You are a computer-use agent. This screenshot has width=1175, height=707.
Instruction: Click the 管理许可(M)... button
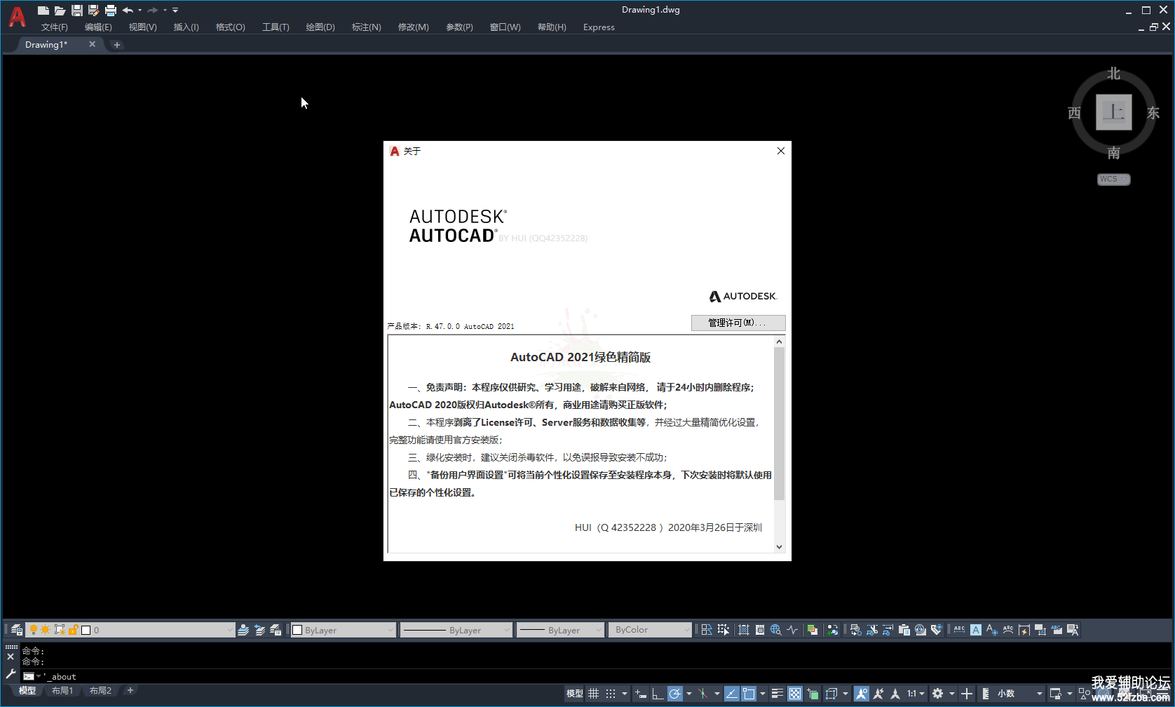point(738,323)
